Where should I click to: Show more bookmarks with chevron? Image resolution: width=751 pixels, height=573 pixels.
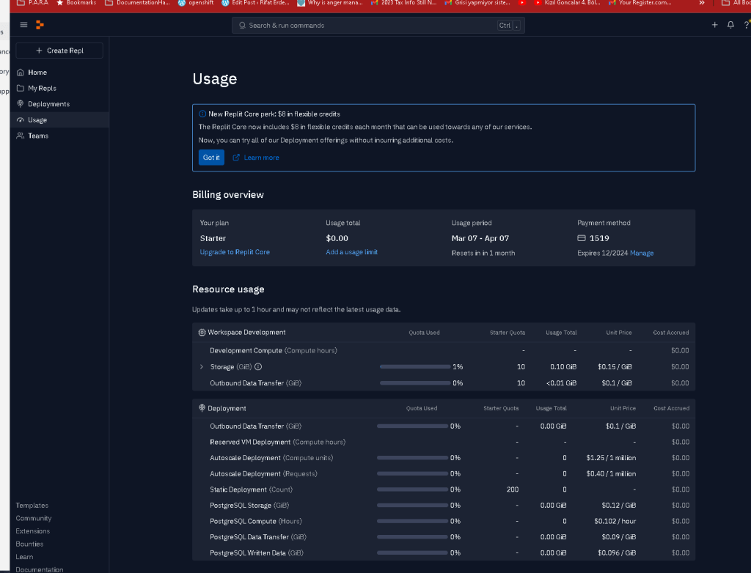702,3
